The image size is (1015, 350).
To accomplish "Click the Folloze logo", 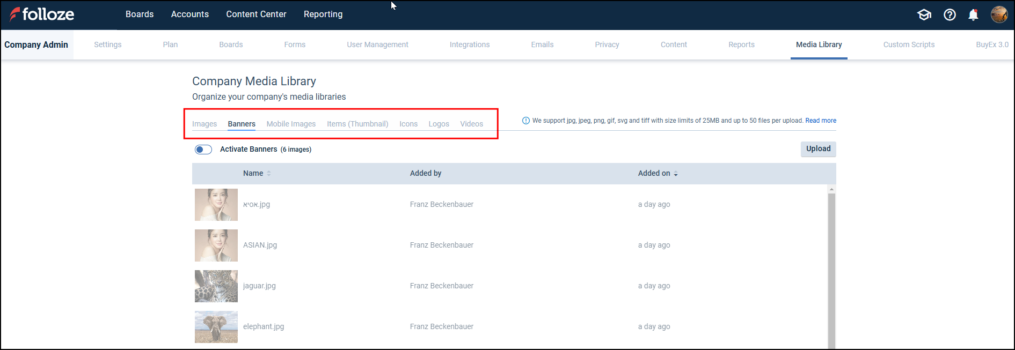I will click(42, 14).
